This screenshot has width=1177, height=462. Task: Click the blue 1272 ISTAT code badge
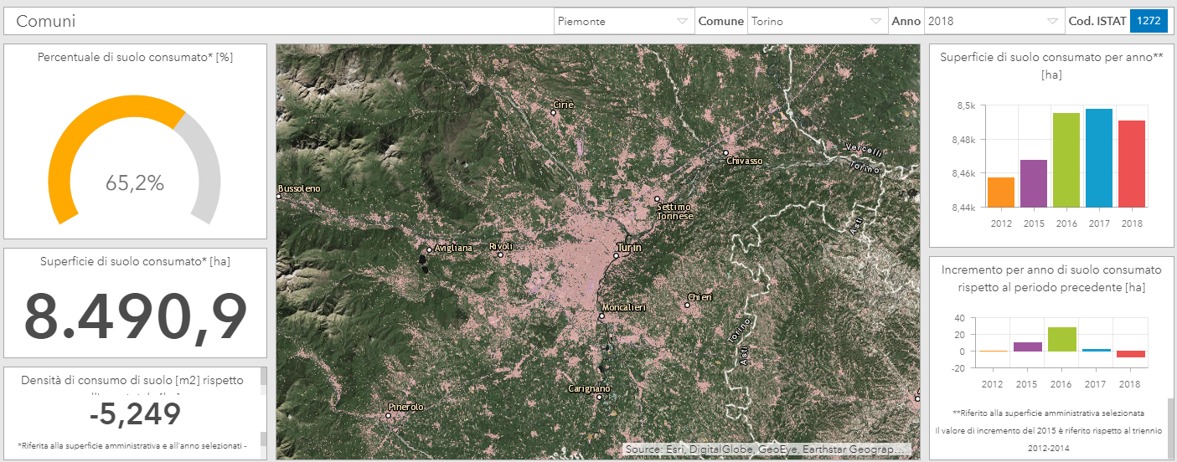click(x=1149, y=22)
